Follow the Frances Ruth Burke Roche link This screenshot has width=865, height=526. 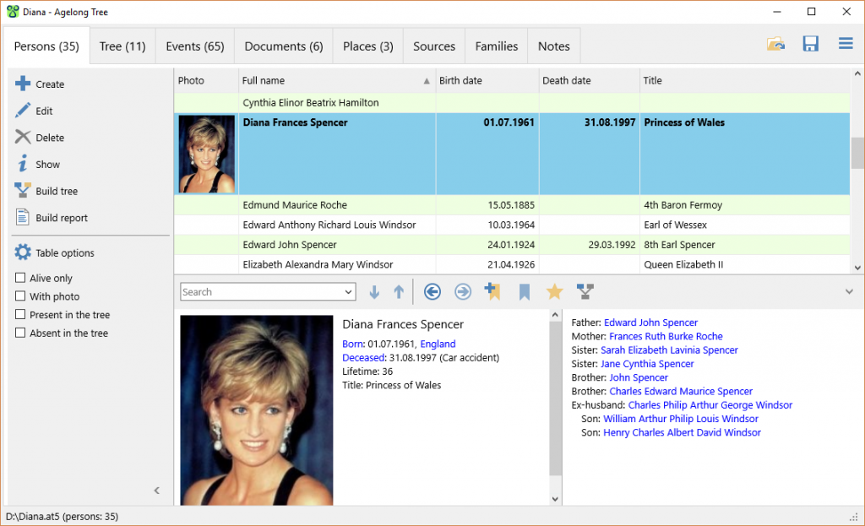pyautogui.click(x=666, y=336)
